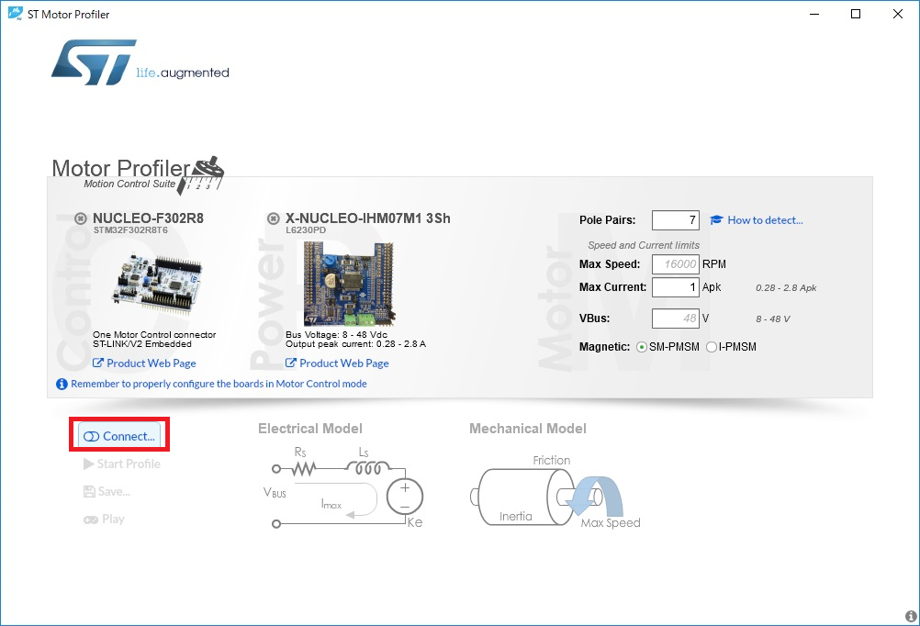Click the NUCLEO-F302R8 board name

(x=149, y=218)
